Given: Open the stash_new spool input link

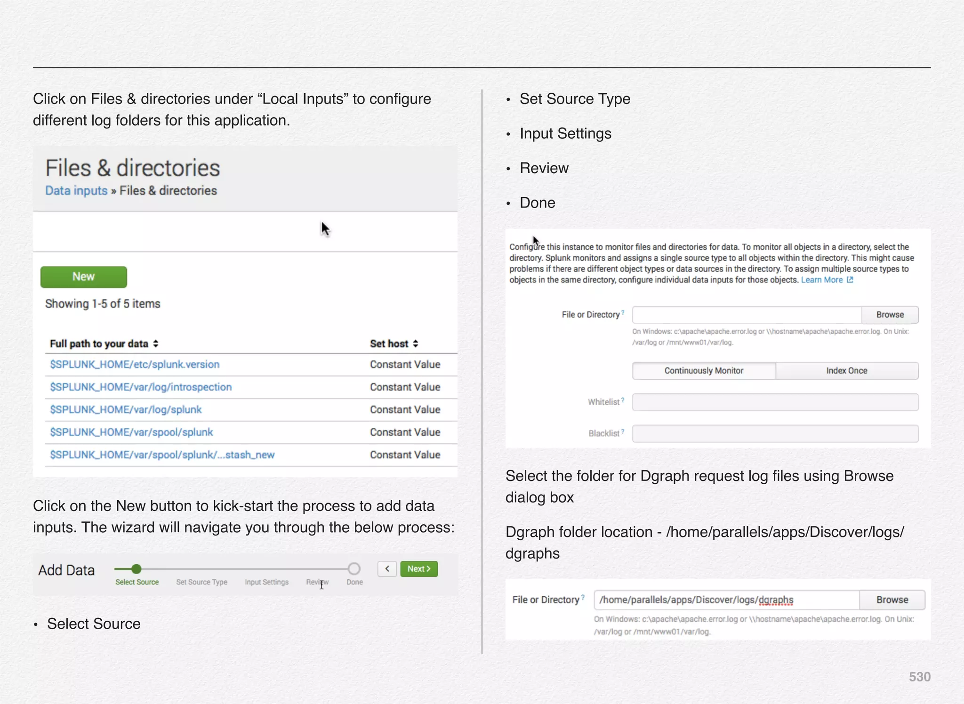Looking at the screenshot, I should [162, 455].
